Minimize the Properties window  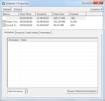pos(85,3)
